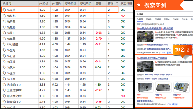Sort table by the 排名 column arrows
This screenshot has width=193, height=109.
point(117,4)
